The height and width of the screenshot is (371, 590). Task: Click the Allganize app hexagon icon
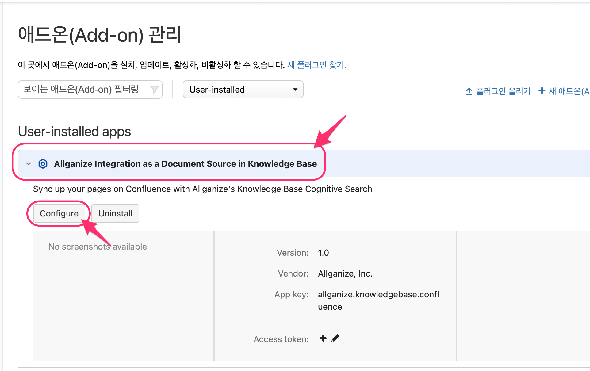coord(43,164)
